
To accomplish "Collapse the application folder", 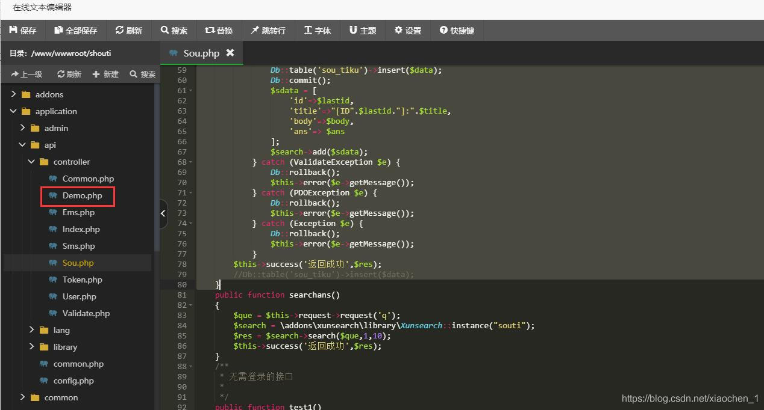I will [14, 111].
